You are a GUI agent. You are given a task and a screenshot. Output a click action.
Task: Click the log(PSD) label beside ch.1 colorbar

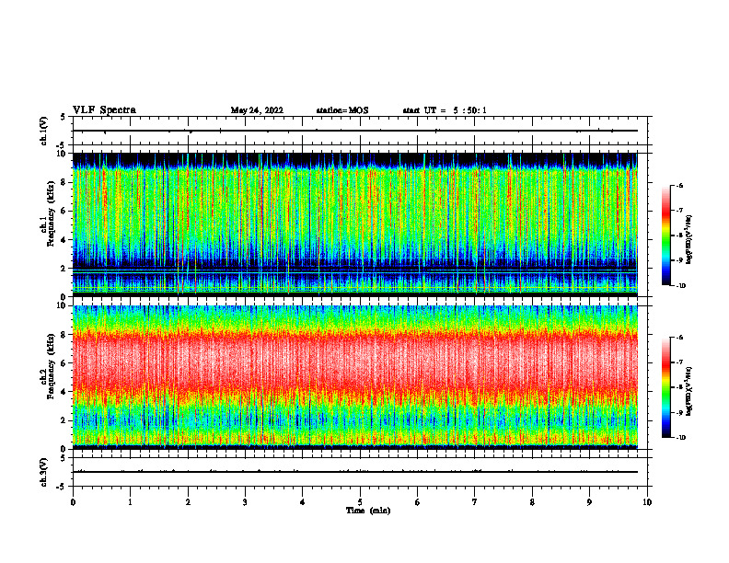click(689, 239)
